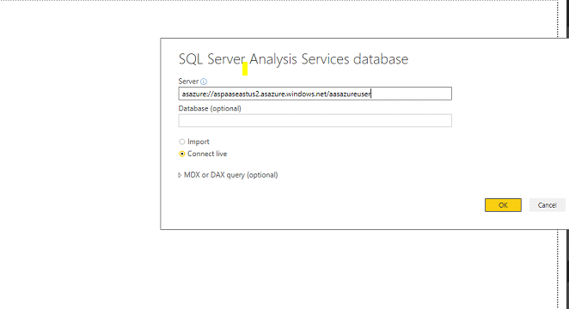This screenshot has height=309, width=569.
Task: Focus the Database (optional) input field
Action: (315, 121)
